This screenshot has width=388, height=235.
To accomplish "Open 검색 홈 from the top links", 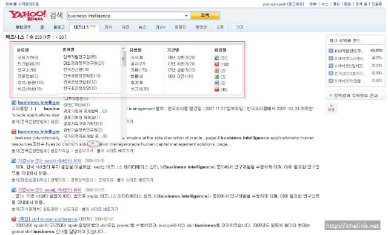I will click(361, 4).
